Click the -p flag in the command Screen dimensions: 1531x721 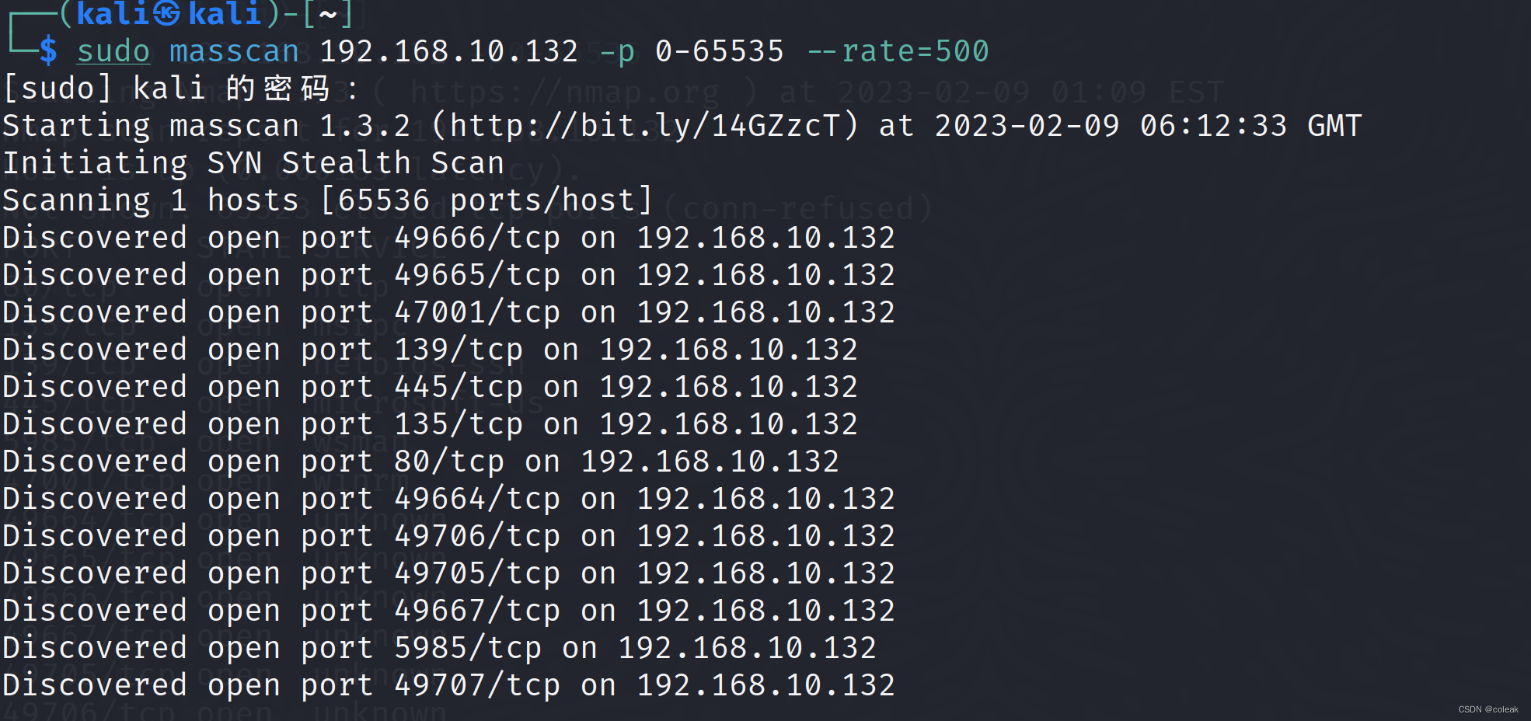(617, 51)
